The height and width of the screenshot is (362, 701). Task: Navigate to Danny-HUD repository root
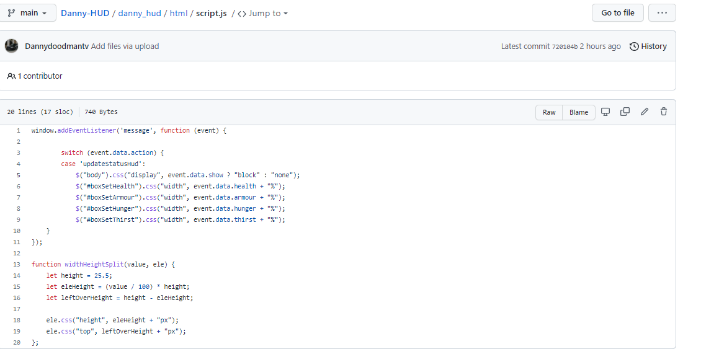(x=84, y=13)
